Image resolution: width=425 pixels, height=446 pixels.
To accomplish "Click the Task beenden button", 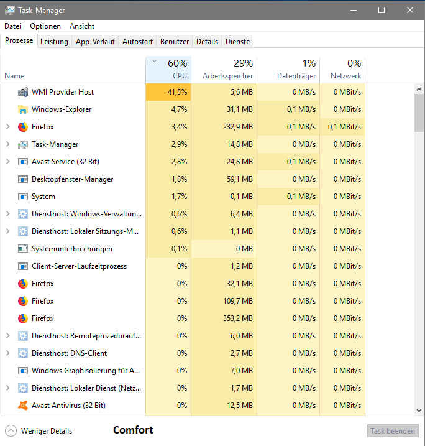I will [393, 431].
